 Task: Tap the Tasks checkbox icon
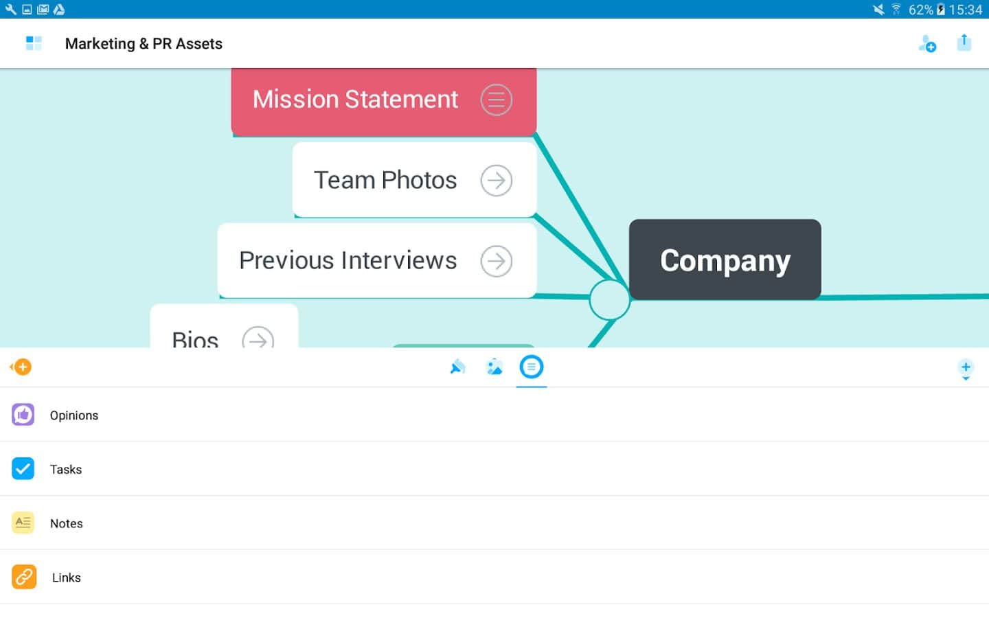(23, 469)
